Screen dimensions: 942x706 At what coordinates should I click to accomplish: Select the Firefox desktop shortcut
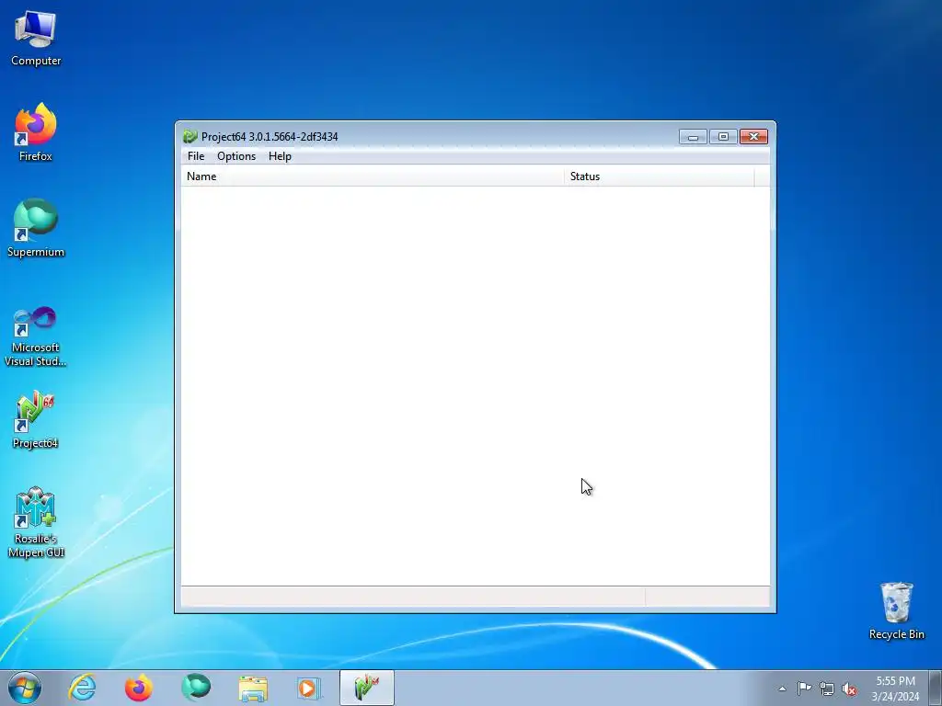pos(36,132)
